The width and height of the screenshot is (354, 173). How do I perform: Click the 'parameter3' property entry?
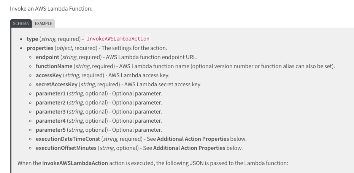(51, 112)
